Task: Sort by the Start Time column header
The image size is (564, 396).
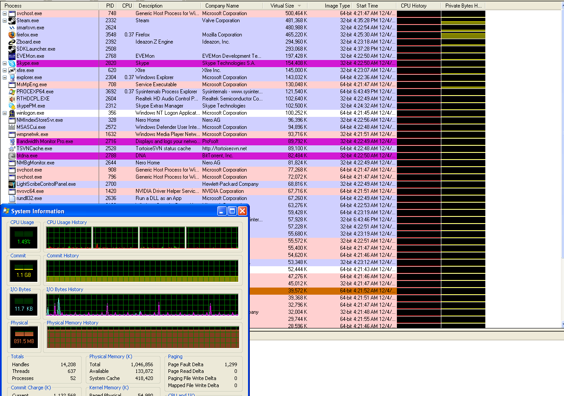Action: [374, 6]
